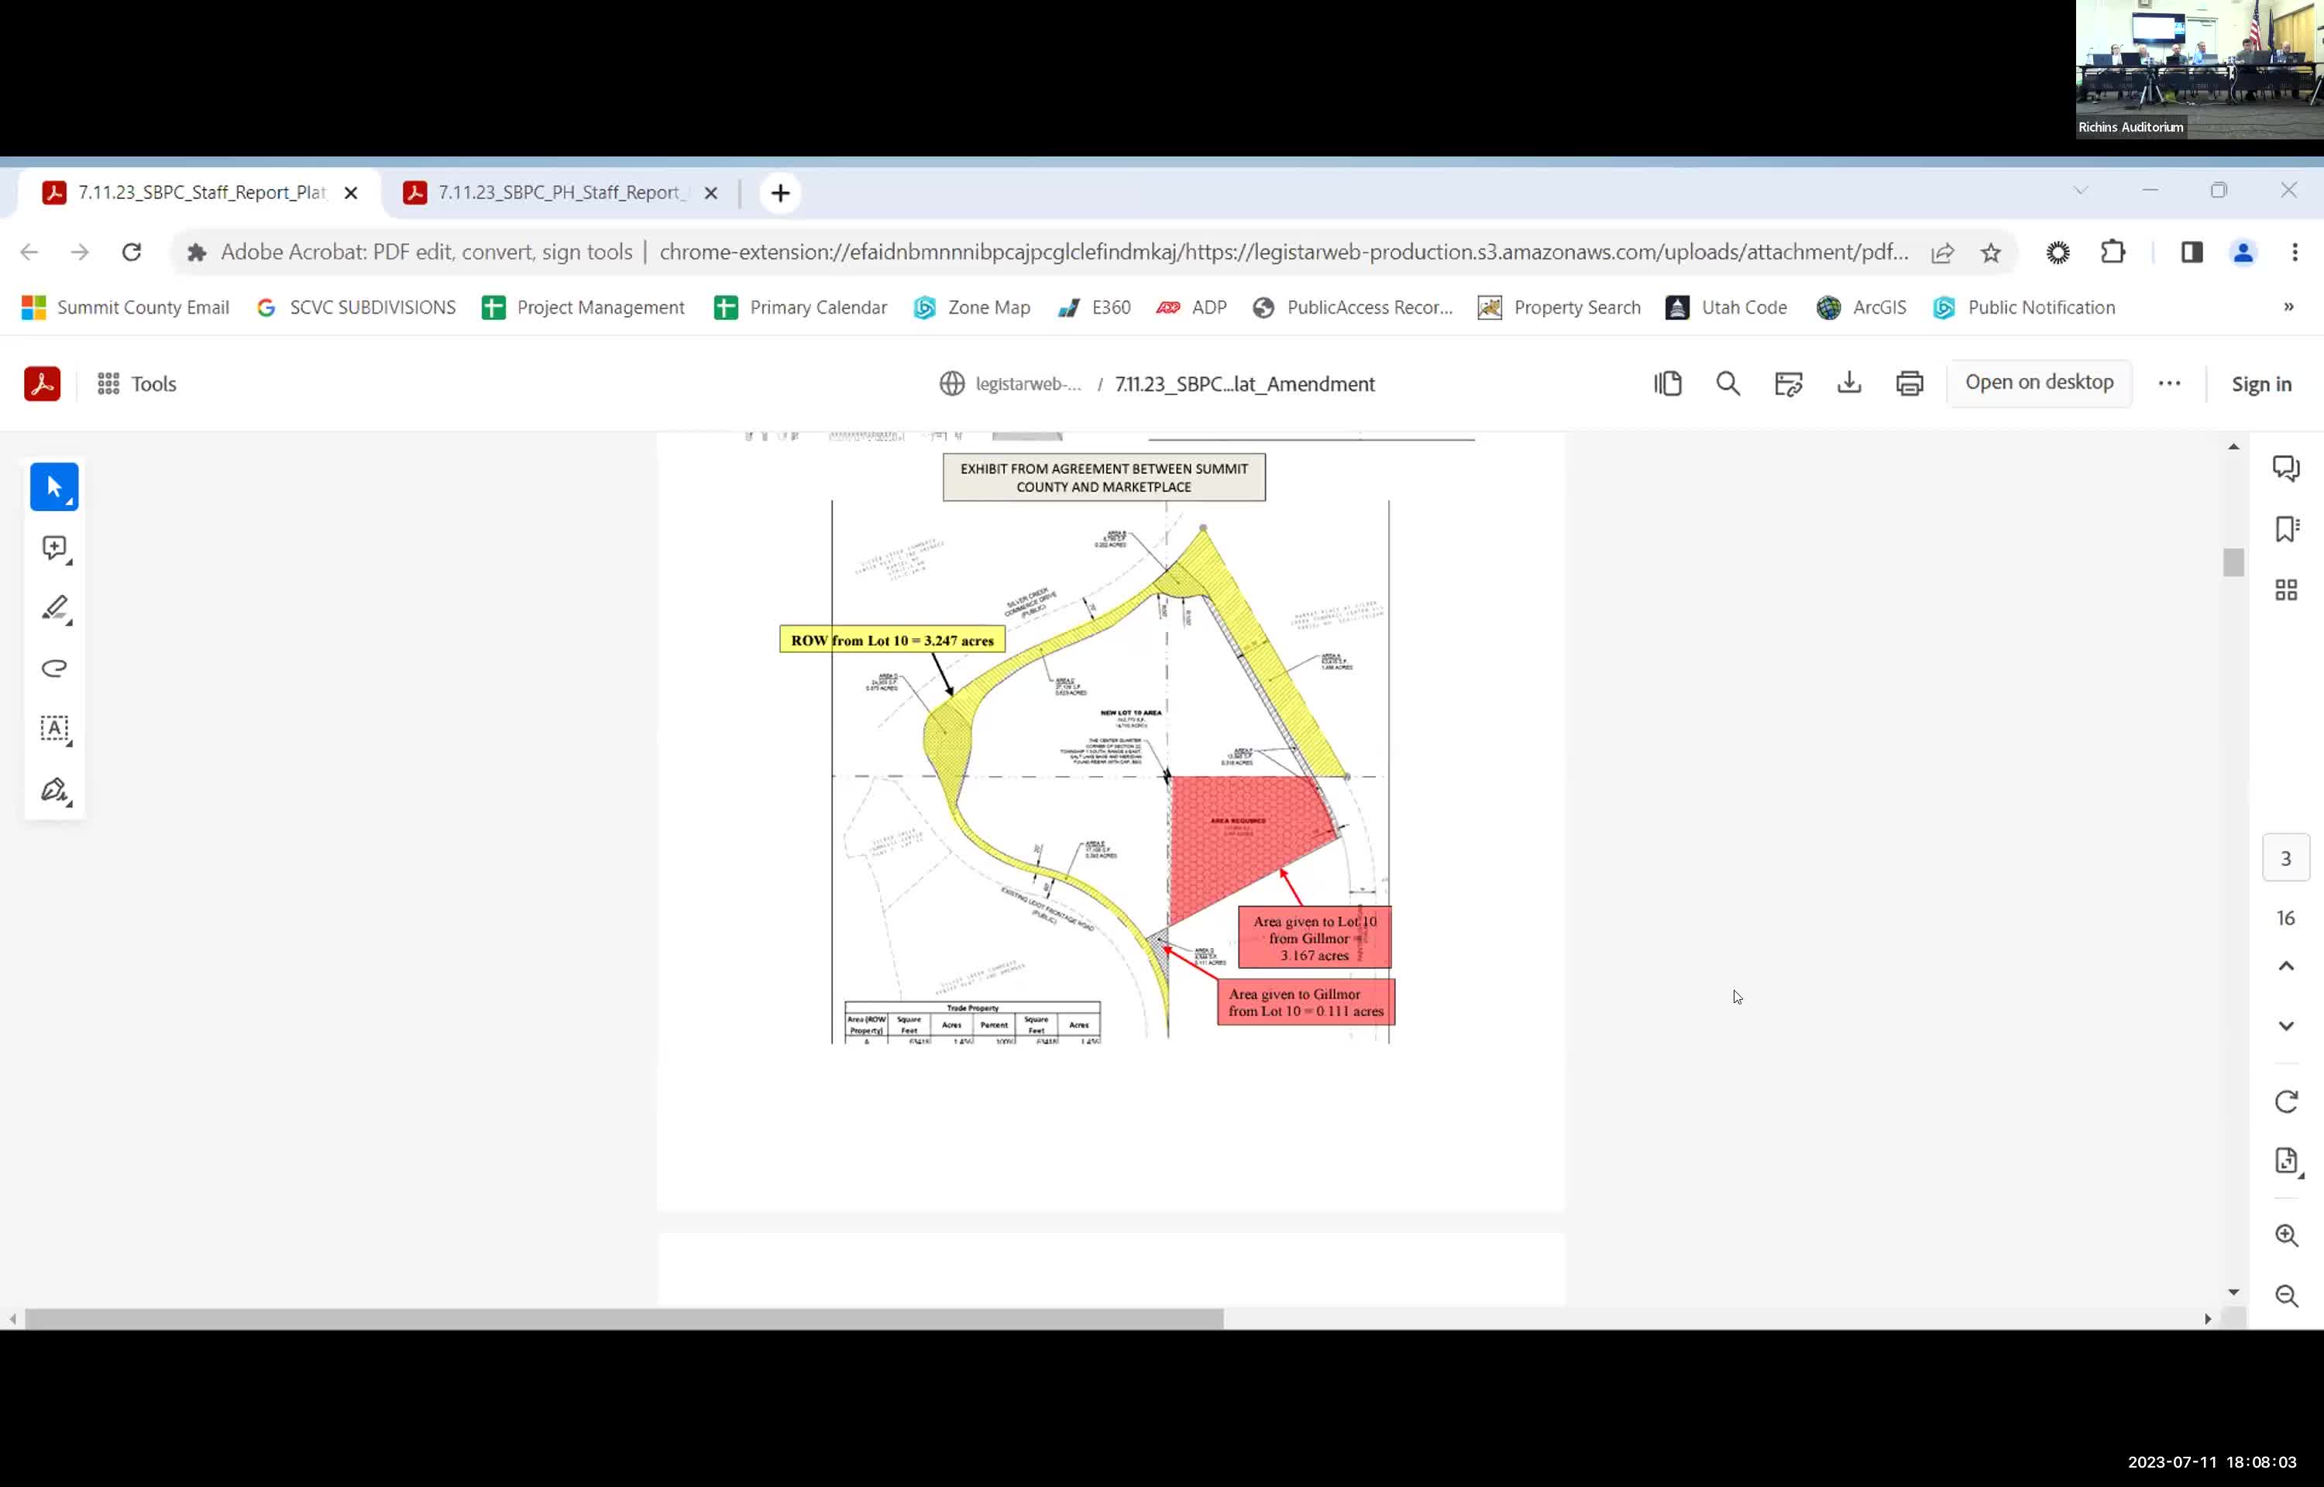This screenshot has height=1487, width=2324.
Task: Download the PDF file
Action: pyautogui.click(x=1848, y=384)
